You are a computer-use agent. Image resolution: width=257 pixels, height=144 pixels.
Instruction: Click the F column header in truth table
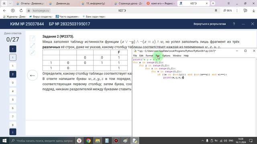119,52
